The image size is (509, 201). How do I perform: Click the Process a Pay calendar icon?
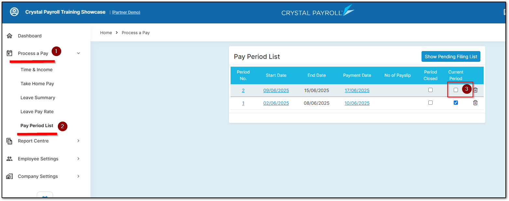[9, 53]
